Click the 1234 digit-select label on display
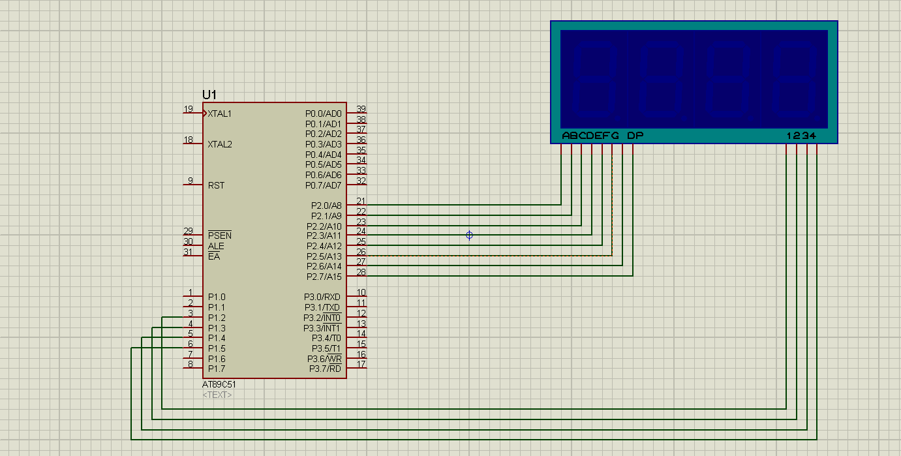This screenshot has height=456, width=901. click(801, 136)
